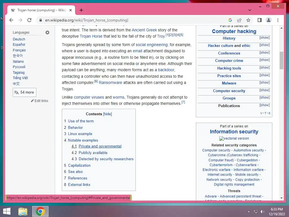
Task: Open the Ransomware link
Action: coord(110,83)
